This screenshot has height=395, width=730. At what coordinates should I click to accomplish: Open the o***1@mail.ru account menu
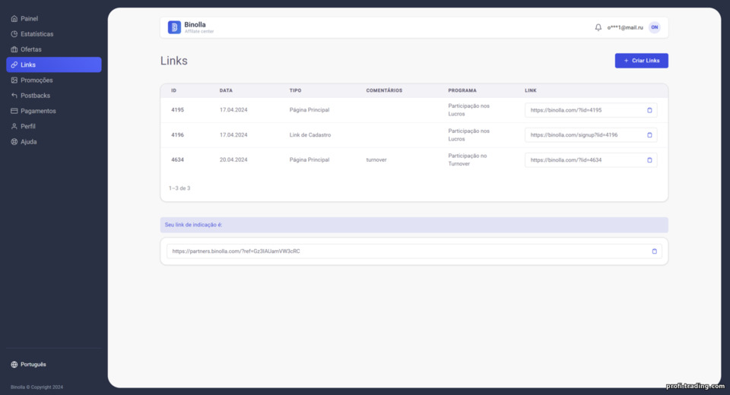click(625, 27)
